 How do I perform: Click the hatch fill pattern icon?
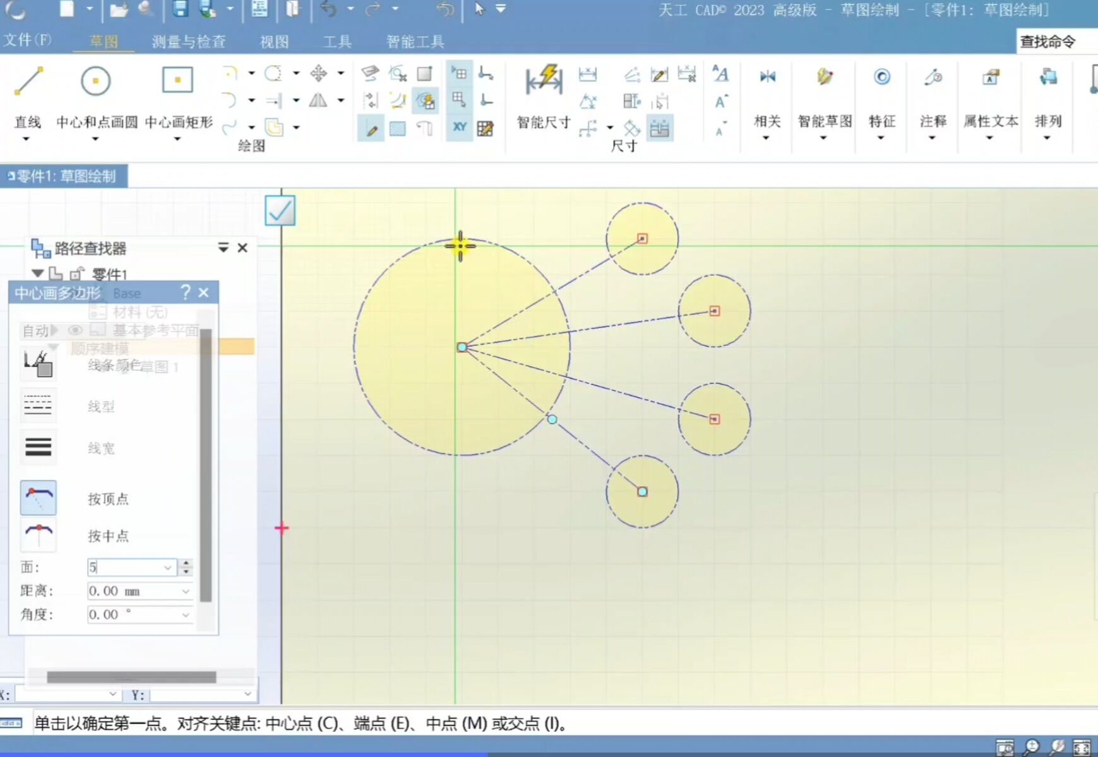pos(398,129)
